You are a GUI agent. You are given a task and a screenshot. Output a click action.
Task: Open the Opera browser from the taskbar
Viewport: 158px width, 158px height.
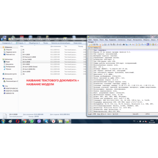pos(17,121)
